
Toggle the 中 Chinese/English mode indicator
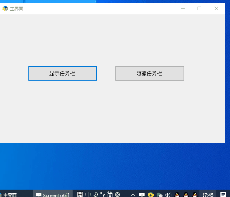[88, 194]
